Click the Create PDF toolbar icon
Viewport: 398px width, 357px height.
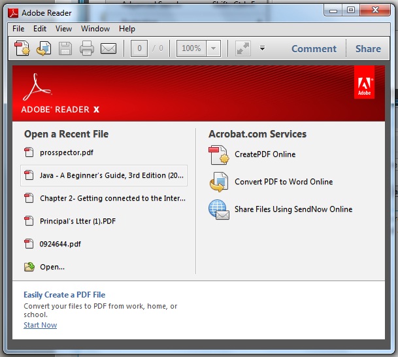pyautogui.click(x=23, y=48)
